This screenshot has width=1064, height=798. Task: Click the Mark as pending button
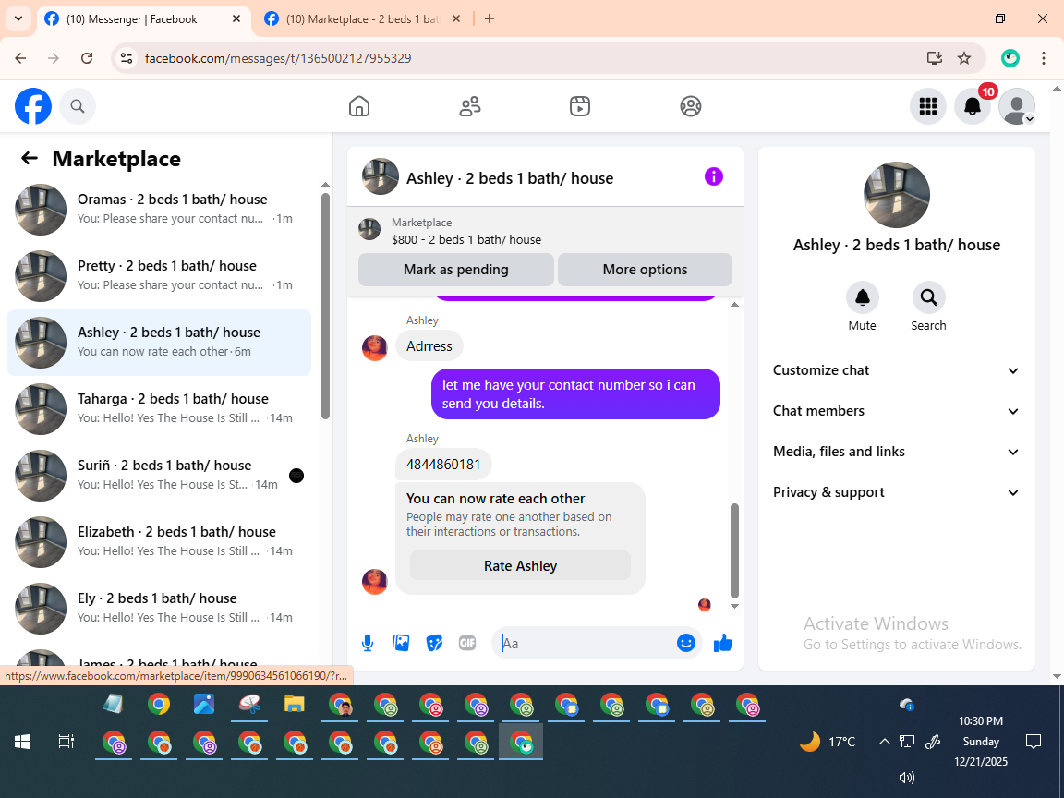pos(456,270)
